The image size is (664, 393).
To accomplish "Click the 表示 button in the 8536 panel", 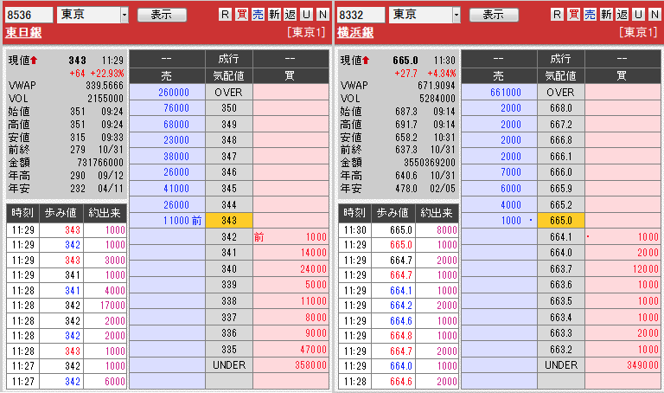I will [162, 16].
